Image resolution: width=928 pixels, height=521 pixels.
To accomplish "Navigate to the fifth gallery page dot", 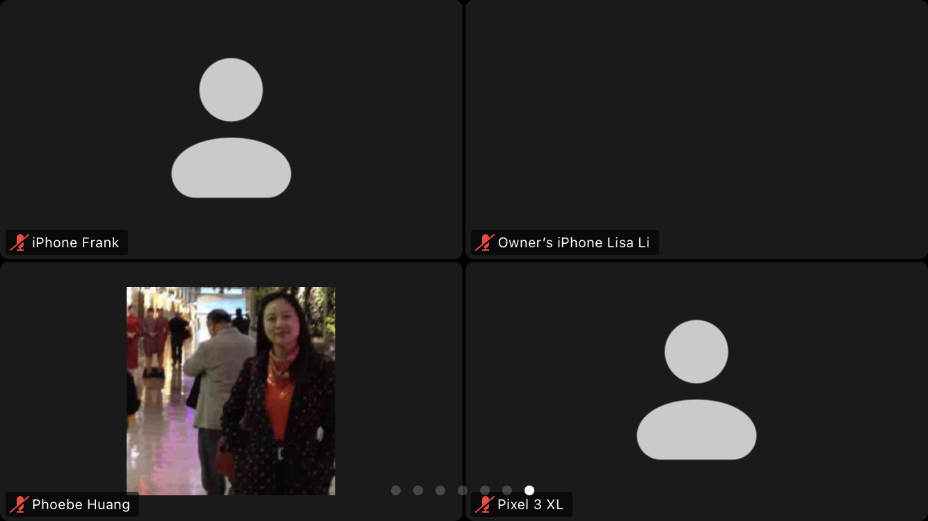I will tap(485, 490).
